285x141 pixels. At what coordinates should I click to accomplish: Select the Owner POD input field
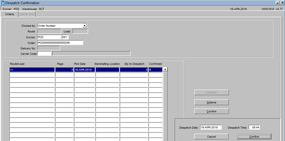tap(49, 37)
